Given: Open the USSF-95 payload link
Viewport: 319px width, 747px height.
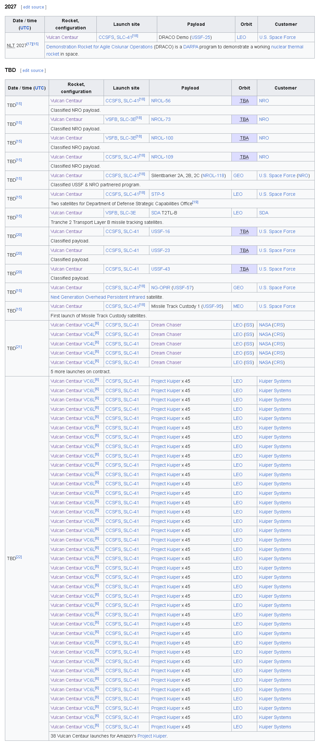Looking at the screenshot, I should pyautogui.click(x=212, y=306).
